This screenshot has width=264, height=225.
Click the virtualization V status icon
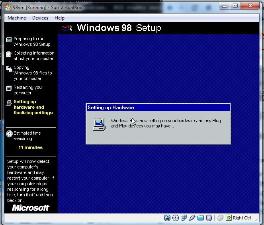(x=209, y=218)
